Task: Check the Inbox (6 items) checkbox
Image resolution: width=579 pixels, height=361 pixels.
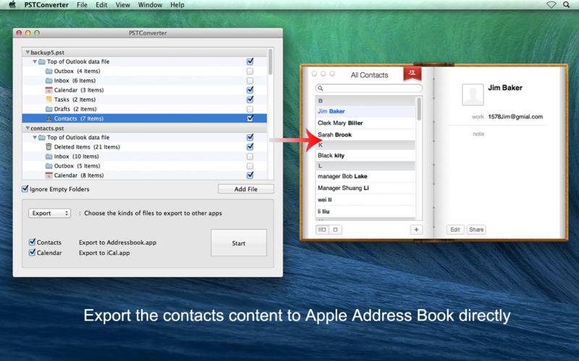Action: coord(250,81)
